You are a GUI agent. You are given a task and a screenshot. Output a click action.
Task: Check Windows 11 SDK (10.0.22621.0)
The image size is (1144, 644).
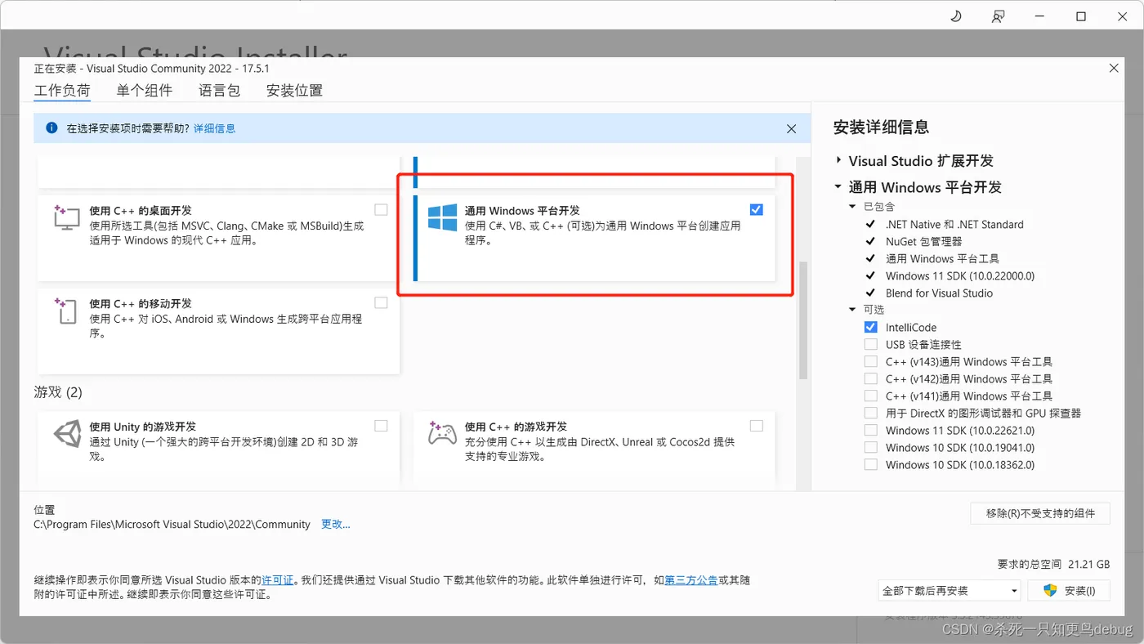point(870,430)
